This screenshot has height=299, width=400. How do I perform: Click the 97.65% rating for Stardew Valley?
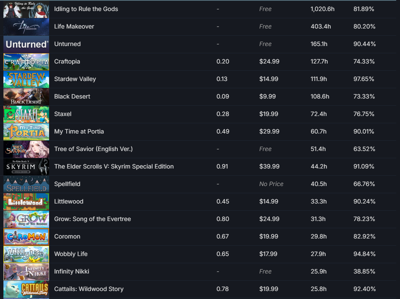(363, 79)
